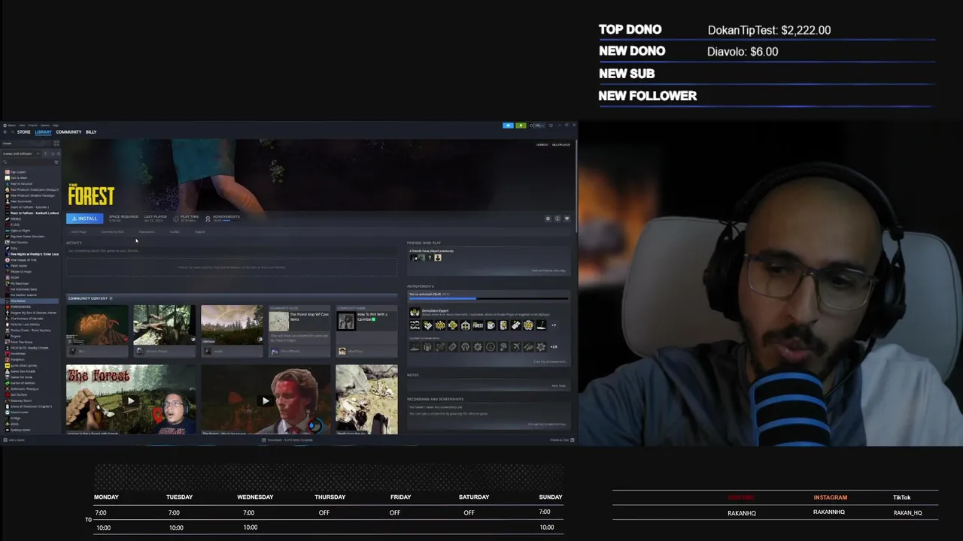Expand the Games and Software filter dropdown
The height and width of the screenshot is (541, 963).
click(21, 154)
